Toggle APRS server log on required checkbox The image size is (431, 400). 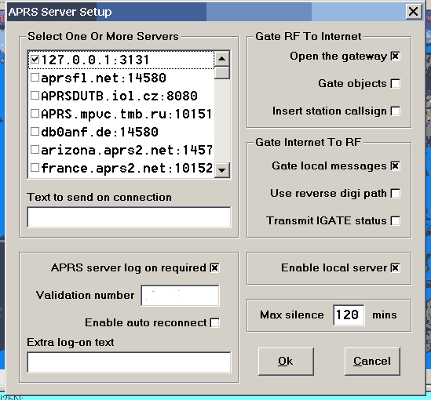[x=214, y=267]
